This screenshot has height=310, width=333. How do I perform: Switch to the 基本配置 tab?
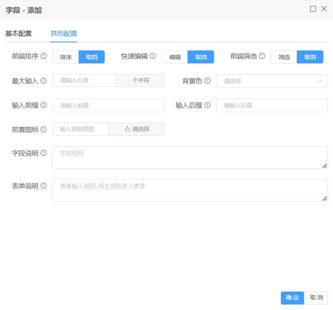18,34
